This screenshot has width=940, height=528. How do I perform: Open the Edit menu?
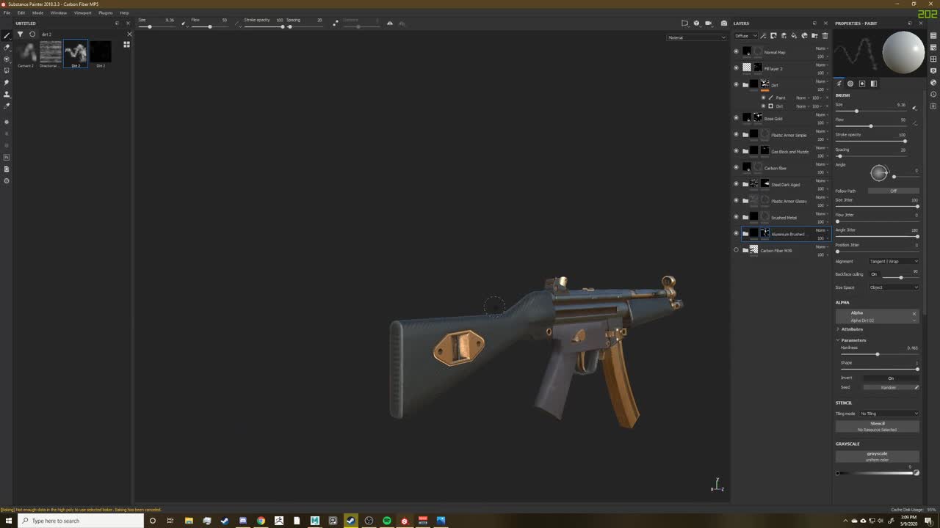point(21,12)
